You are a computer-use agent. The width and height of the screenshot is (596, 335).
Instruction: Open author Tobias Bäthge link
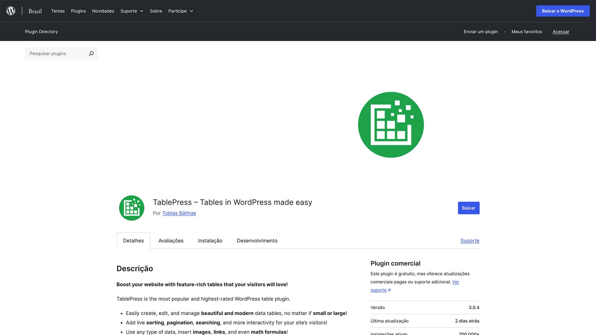coord(179,213)
